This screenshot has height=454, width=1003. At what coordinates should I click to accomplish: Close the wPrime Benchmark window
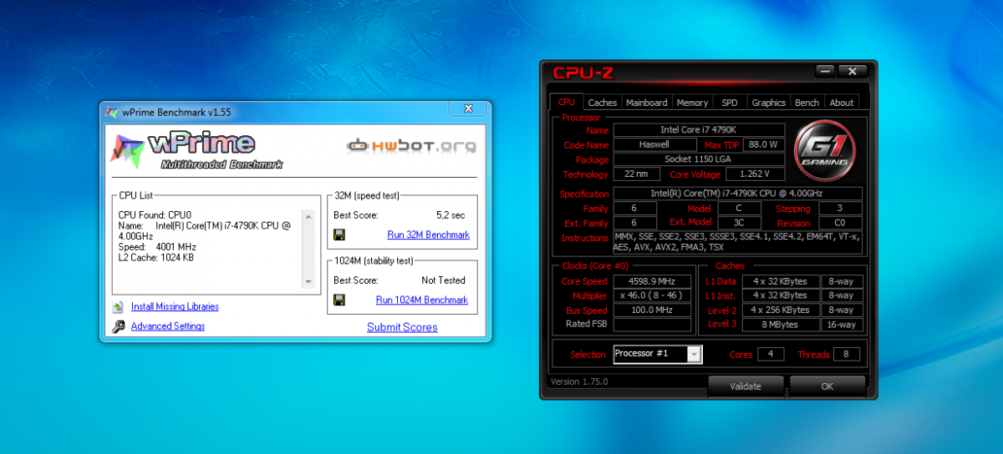point(467,109)
